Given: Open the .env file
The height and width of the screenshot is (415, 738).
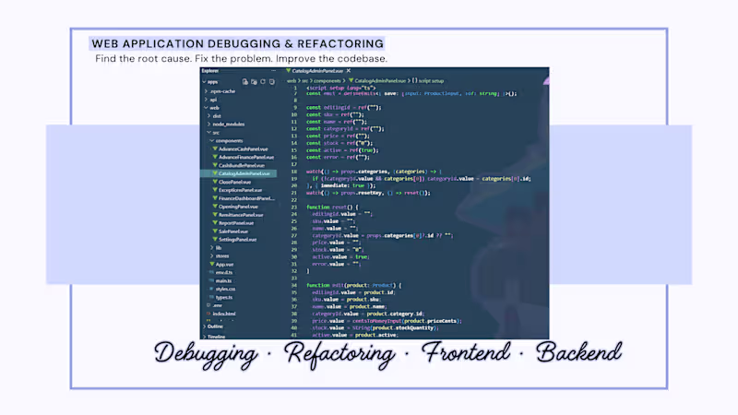Looking at the screenshot, I should tap(217, 305).
